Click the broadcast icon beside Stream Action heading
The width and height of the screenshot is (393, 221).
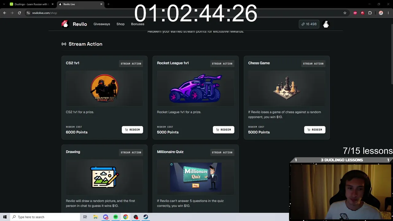tap(64, 44)
